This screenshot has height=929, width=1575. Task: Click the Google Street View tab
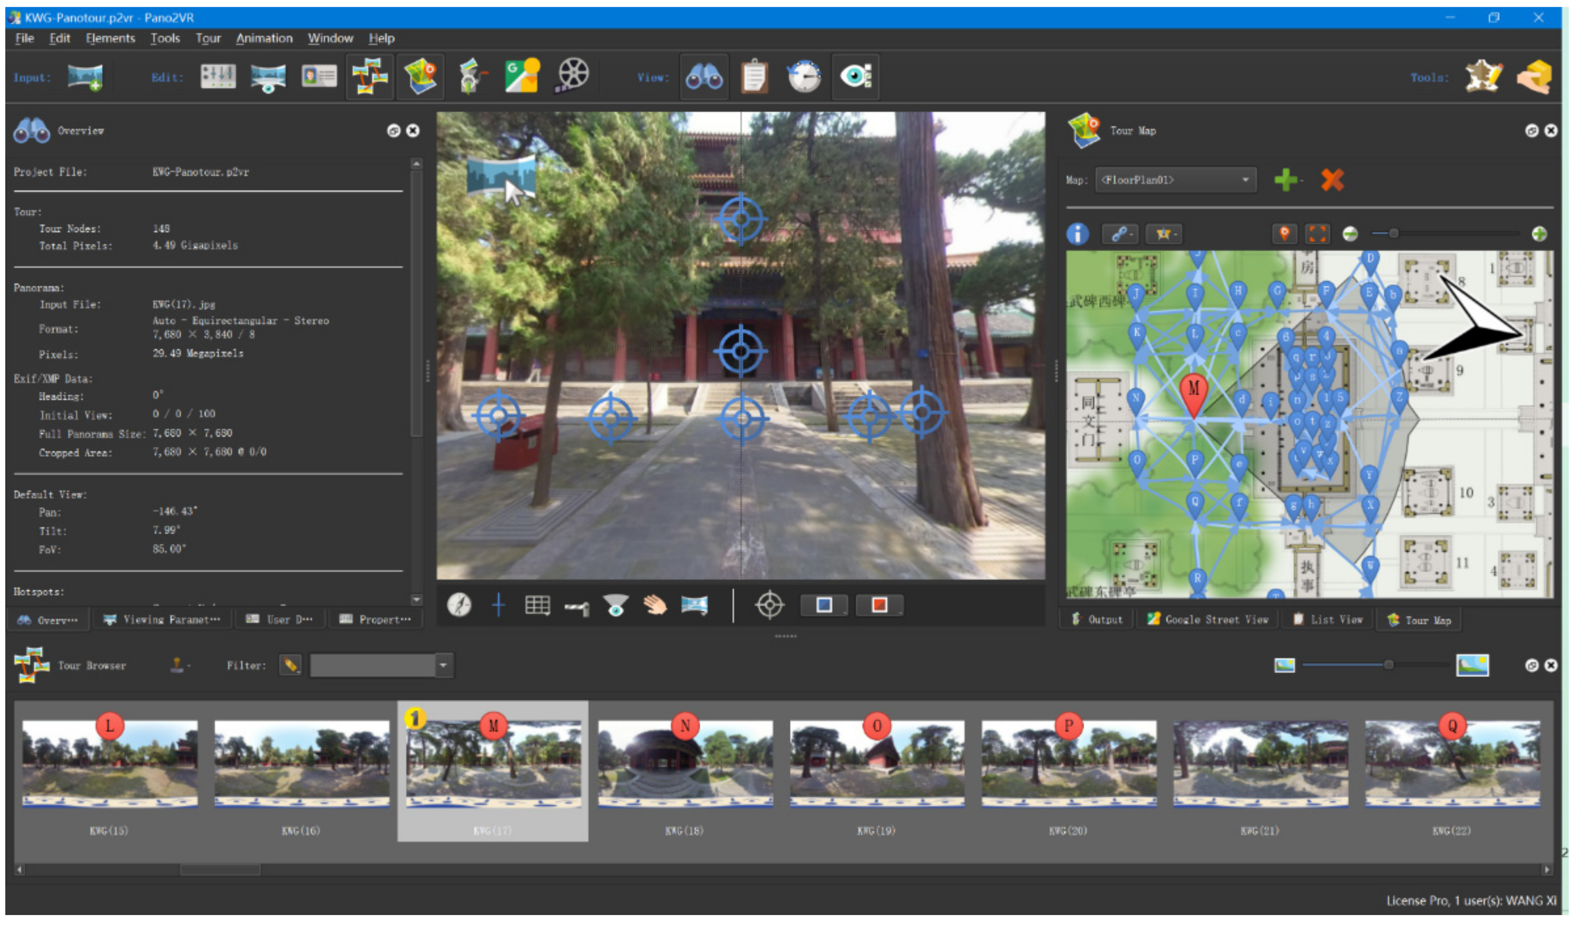click(1208, 620)
